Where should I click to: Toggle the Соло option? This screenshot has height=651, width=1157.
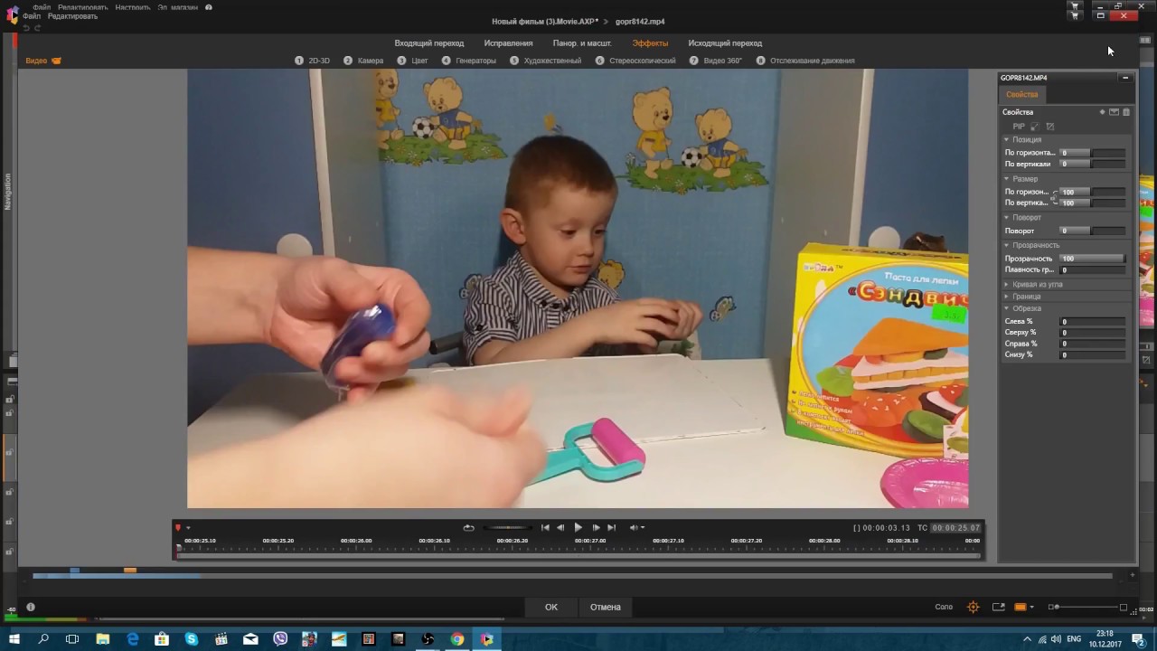point(944,607)
